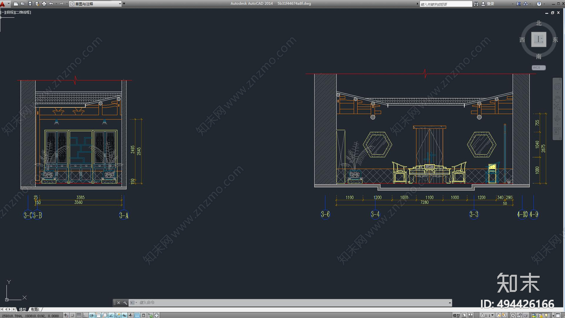565x318 pixels.
Task: Click the 二维线框 visual style label
Action: coord(23,12)
